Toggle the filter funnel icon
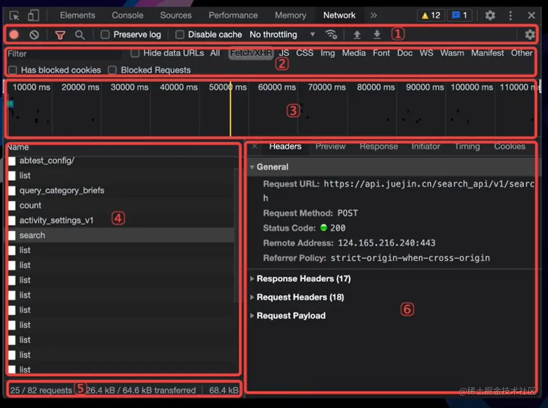Screen dimensions: 548x408 (x=60, y=35)
